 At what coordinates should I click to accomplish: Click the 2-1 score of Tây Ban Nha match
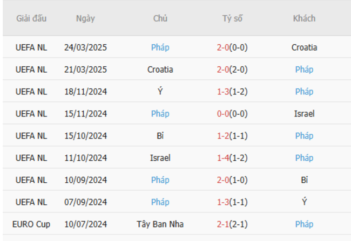click(x=223, y=224)
